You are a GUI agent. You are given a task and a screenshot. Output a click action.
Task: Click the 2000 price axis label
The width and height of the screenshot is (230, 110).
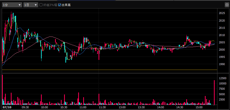[x=222, y=50]
